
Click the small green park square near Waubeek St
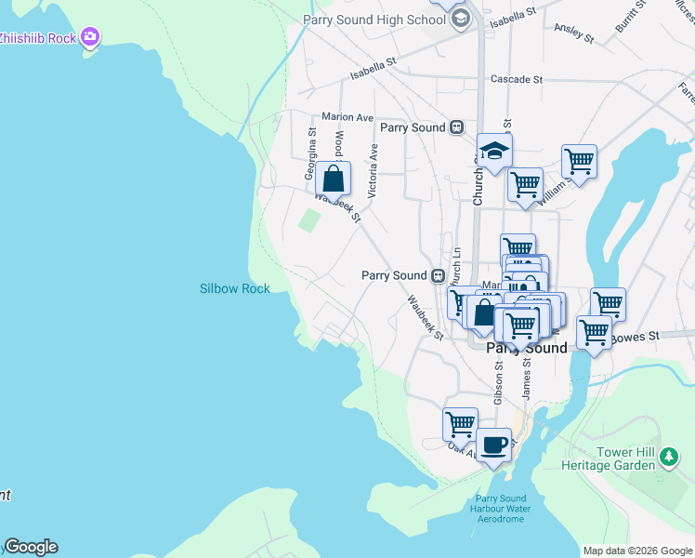(309, 220)
